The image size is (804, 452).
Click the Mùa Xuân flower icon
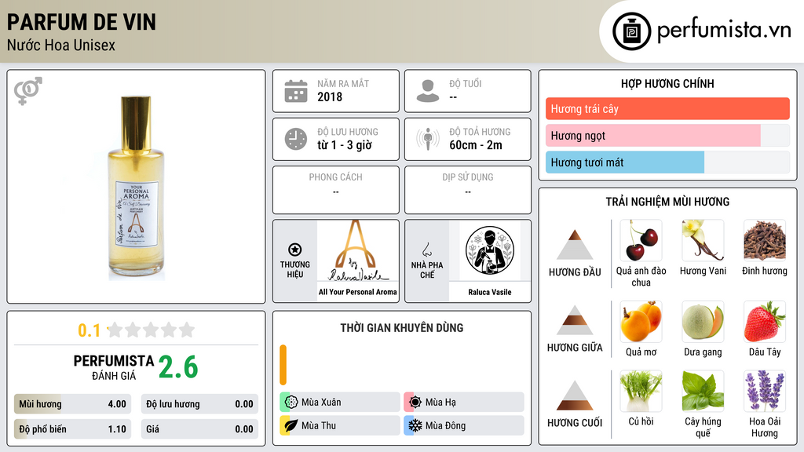(291, 403)
